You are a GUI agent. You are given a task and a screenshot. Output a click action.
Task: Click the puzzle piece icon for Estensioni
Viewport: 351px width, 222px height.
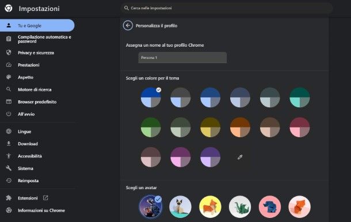coord(9,198)
